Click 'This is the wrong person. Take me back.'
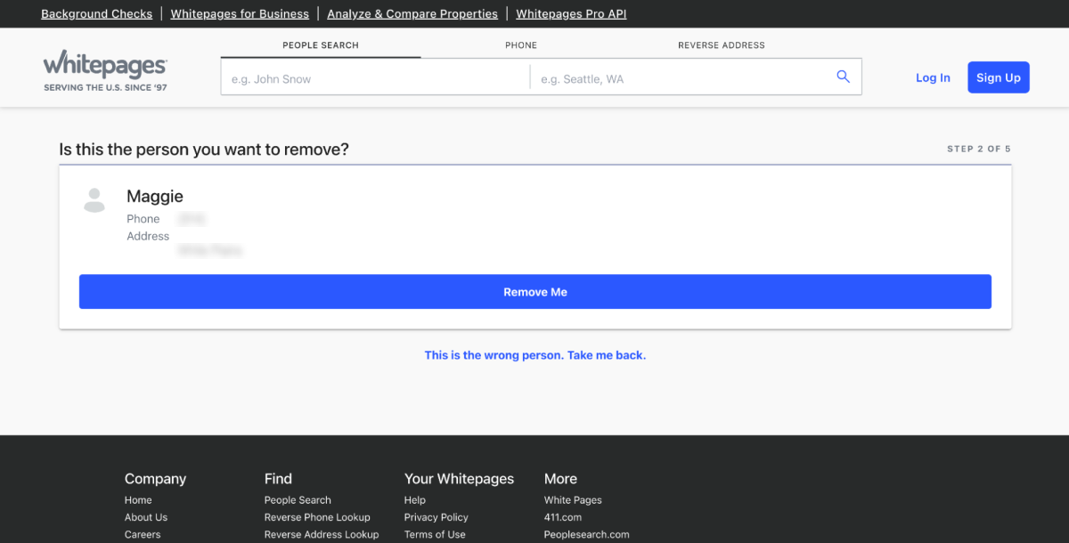This screenshot has height=543, width=1069. [x=534, y=355]
